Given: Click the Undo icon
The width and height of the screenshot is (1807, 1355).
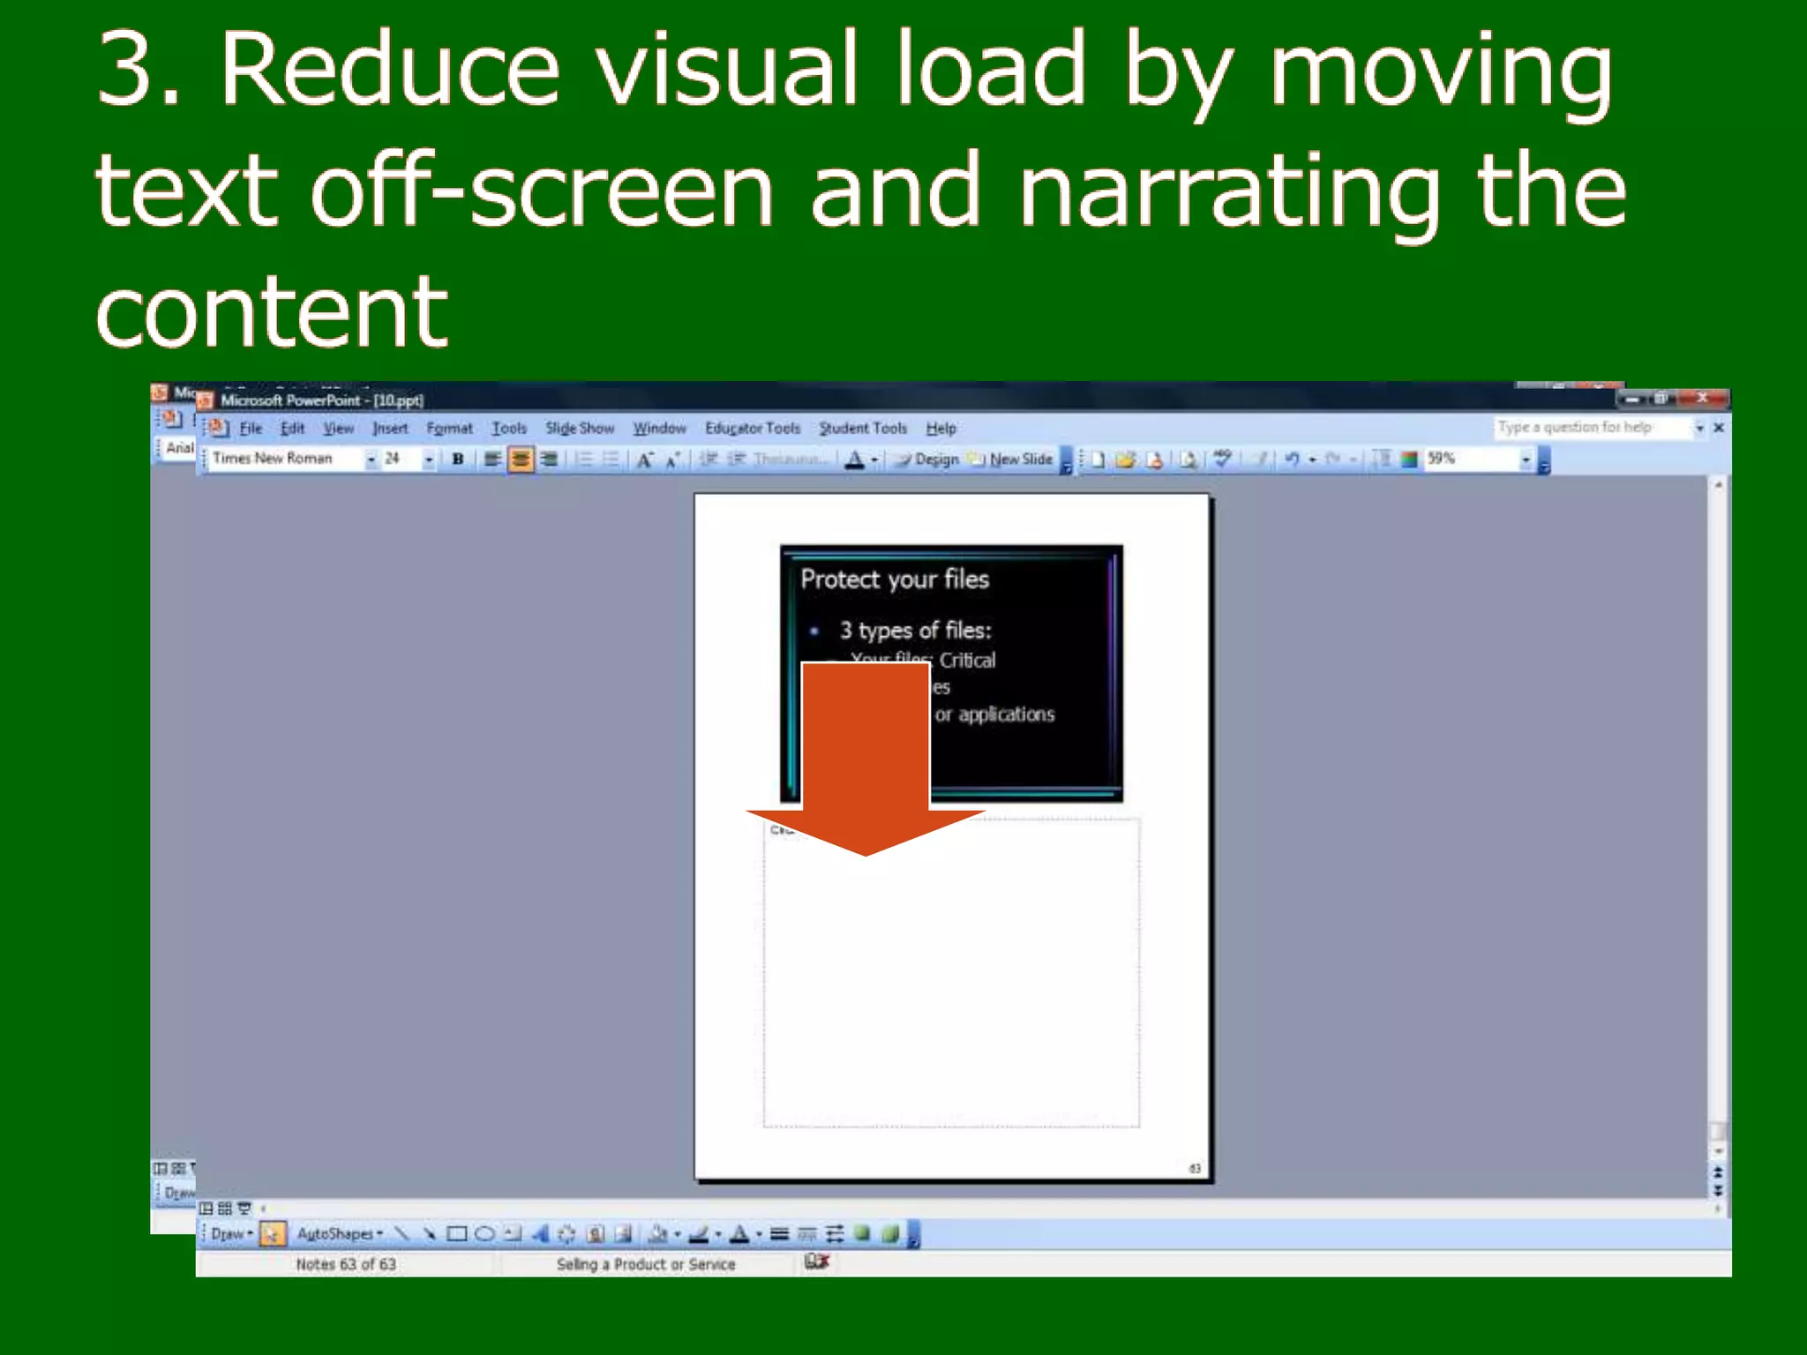Looking at the screenshot, I should (x=1292, y=459).
